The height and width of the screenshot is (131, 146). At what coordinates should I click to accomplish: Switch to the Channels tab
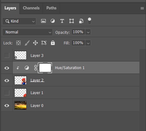tap(31, 8)
